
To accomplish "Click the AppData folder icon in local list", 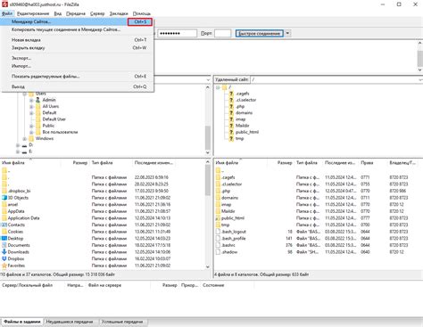I will click(x=4, y=211).
